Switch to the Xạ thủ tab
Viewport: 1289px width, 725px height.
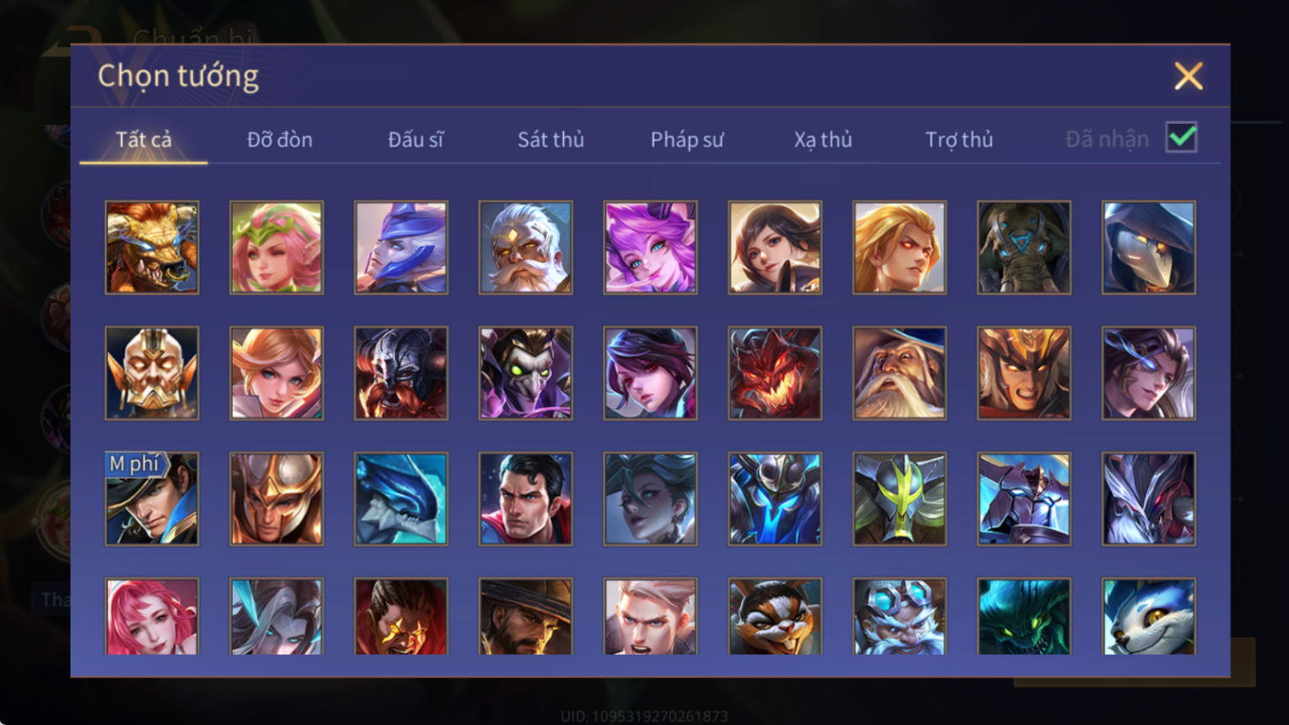[822, 139]
